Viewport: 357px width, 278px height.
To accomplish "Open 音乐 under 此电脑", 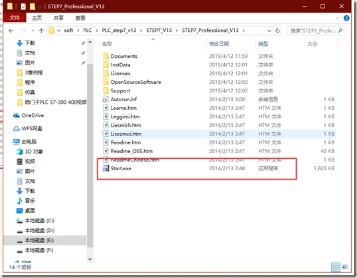I will tap(30, 201).
